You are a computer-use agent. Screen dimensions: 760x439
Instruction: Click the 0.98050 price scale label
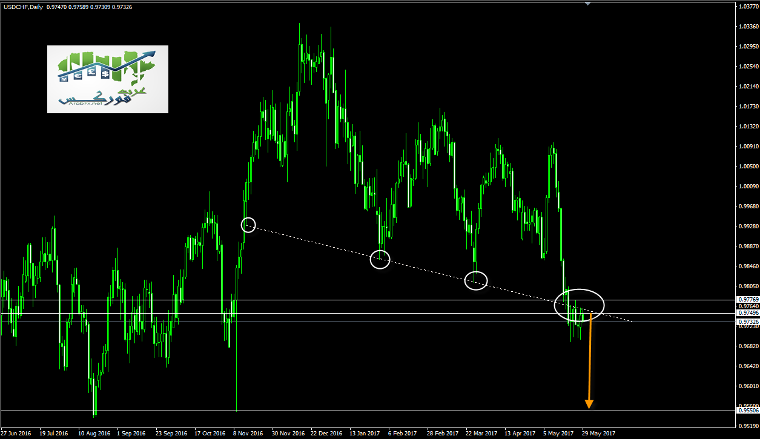click(749, 286)
